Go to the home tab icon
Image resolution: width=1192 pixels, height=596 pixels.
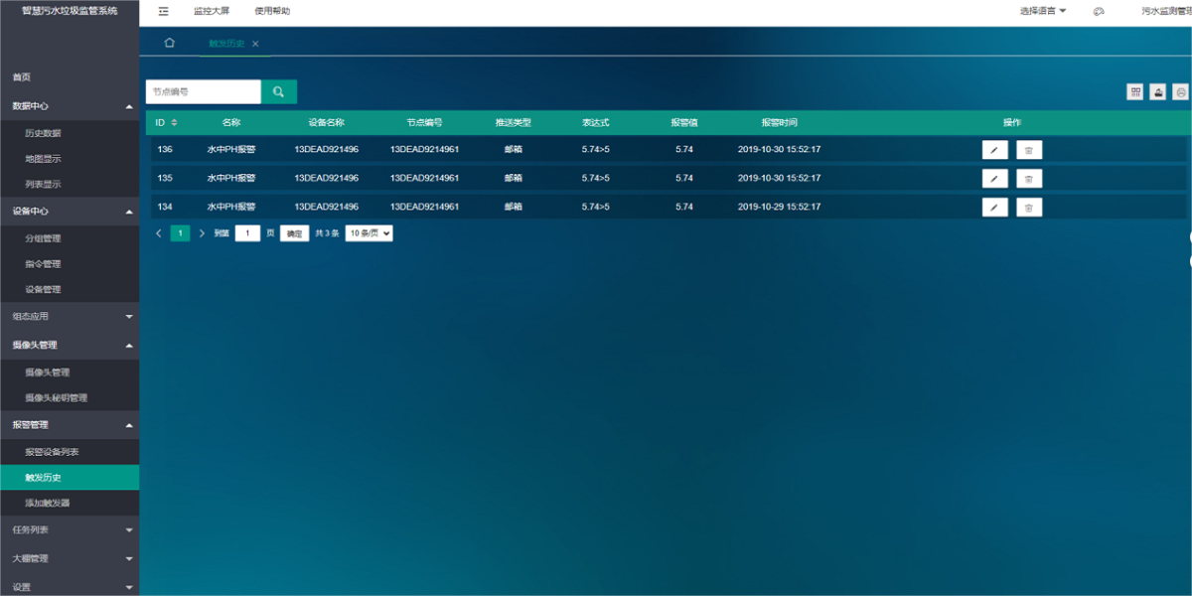pos(169,43)
